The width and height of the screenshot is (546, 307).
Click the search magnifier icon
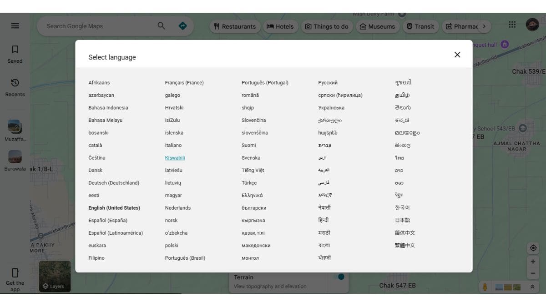[x=162, y=26]
